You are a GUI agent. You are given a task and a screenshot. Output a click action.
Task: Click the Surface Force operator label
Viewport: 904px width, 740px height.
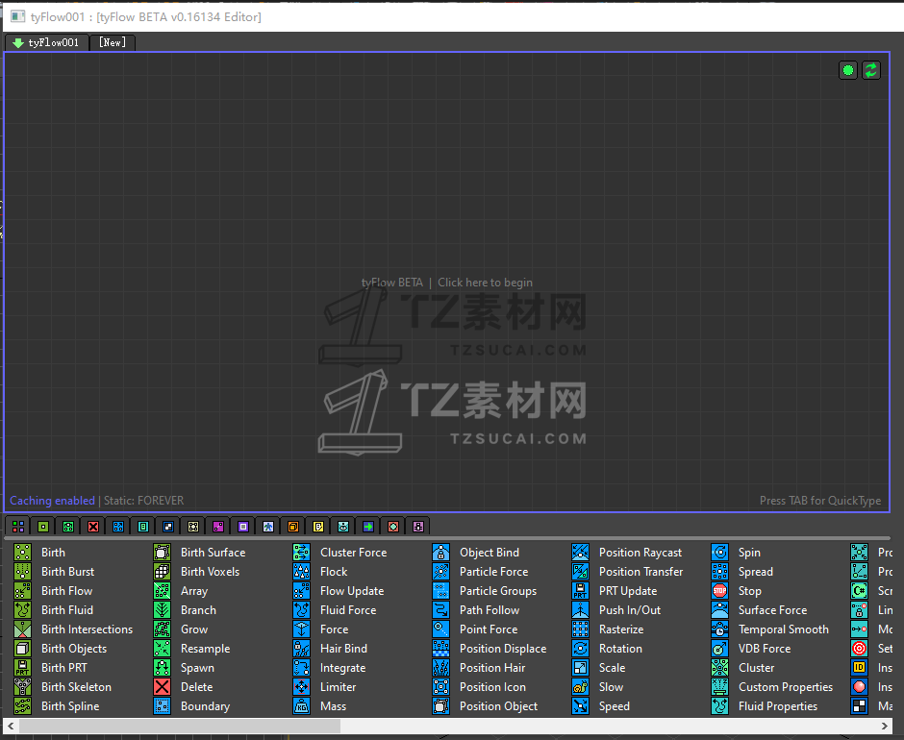772,609
